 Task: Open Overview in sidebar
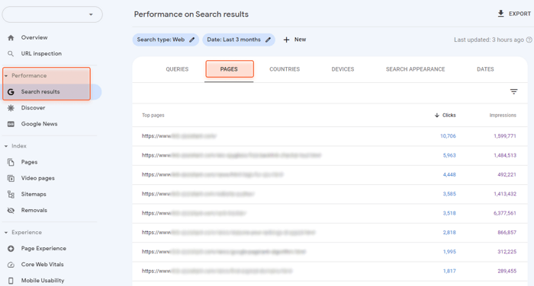click(x=34, y=38)
